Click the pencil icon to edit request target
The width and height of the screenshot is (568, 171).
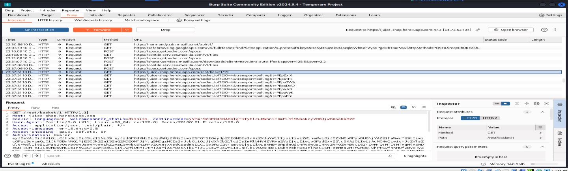coord(478,30)
